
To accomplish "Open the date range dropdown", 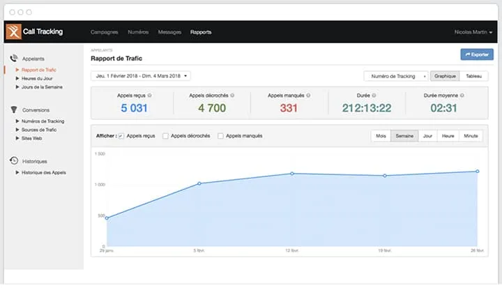I will pos(141,76).
